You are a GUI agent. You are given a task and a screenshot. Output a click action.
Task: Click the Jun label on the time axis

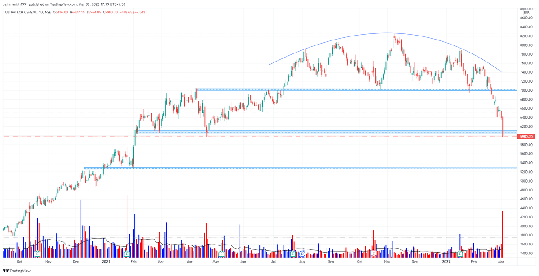pyautogui.click(x=243, y=262)
